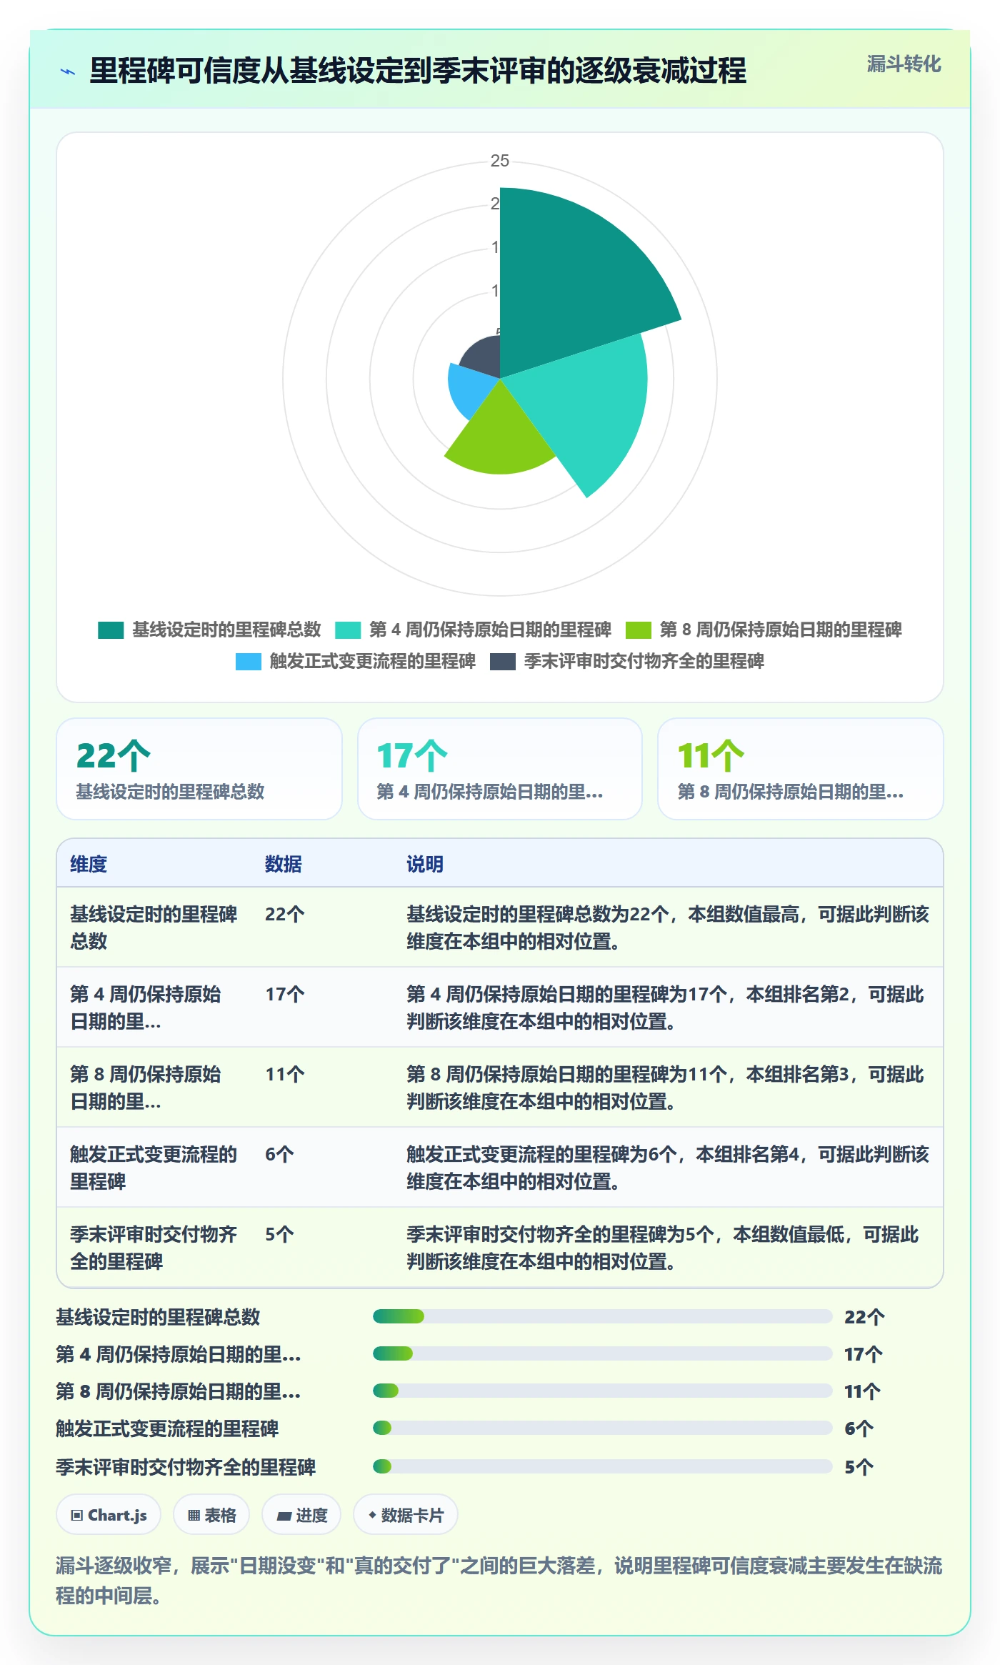This screenshot has height=1665, width=1000.
Task: Toggle legend item 季末评审时交付物齐全的里程碑
Action: coord(627,661)
